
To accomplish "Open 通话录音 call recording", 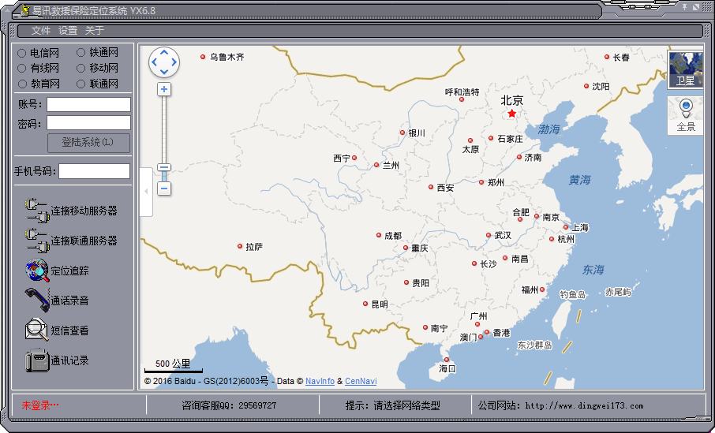I will [37, 300].
